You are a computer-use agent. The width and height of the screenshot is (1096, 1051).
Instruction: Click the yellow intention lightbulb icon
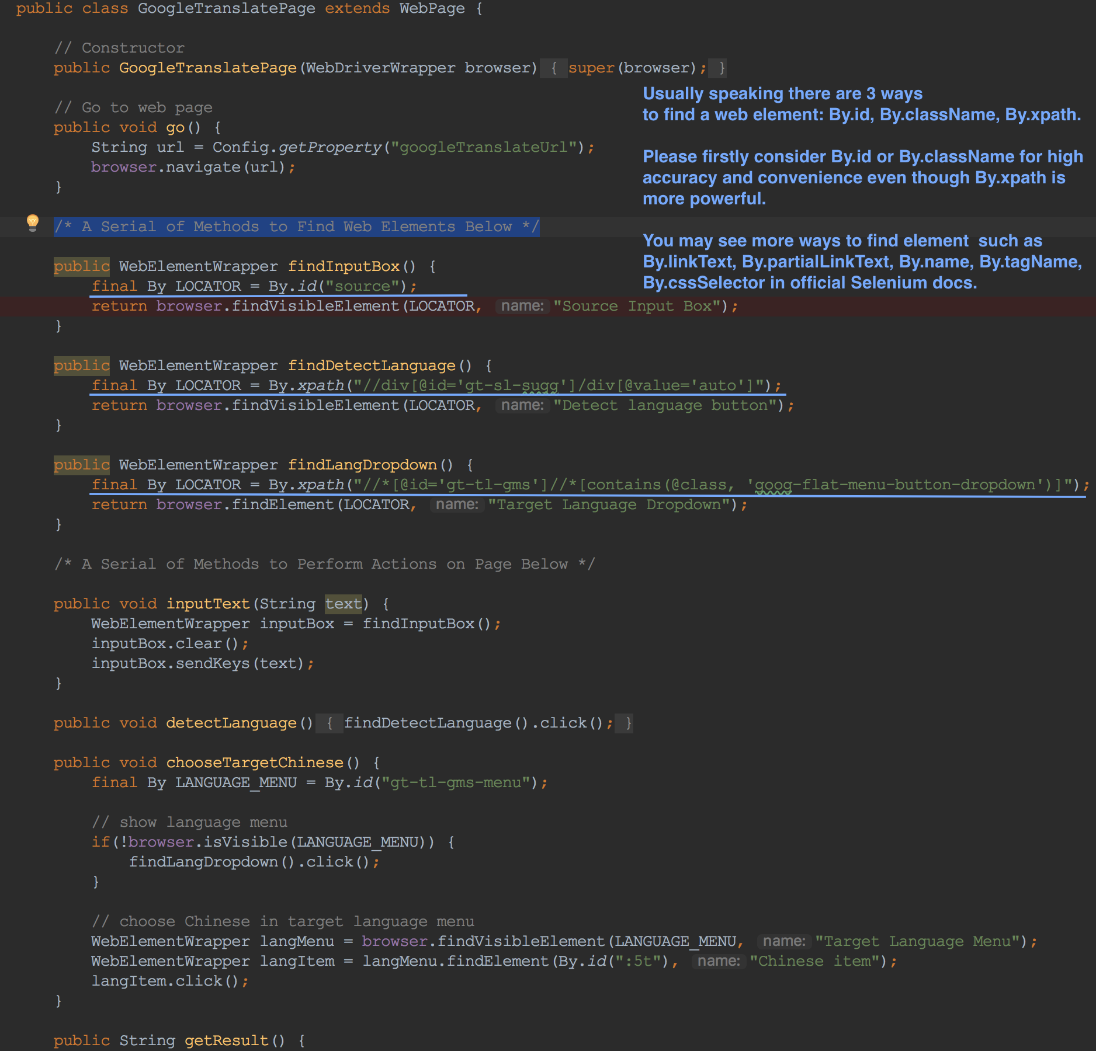(x=33, y=222)
